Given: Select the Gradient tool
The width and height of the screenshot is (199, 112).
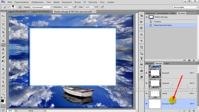Looking at the screenshot, I should (3, 61).
